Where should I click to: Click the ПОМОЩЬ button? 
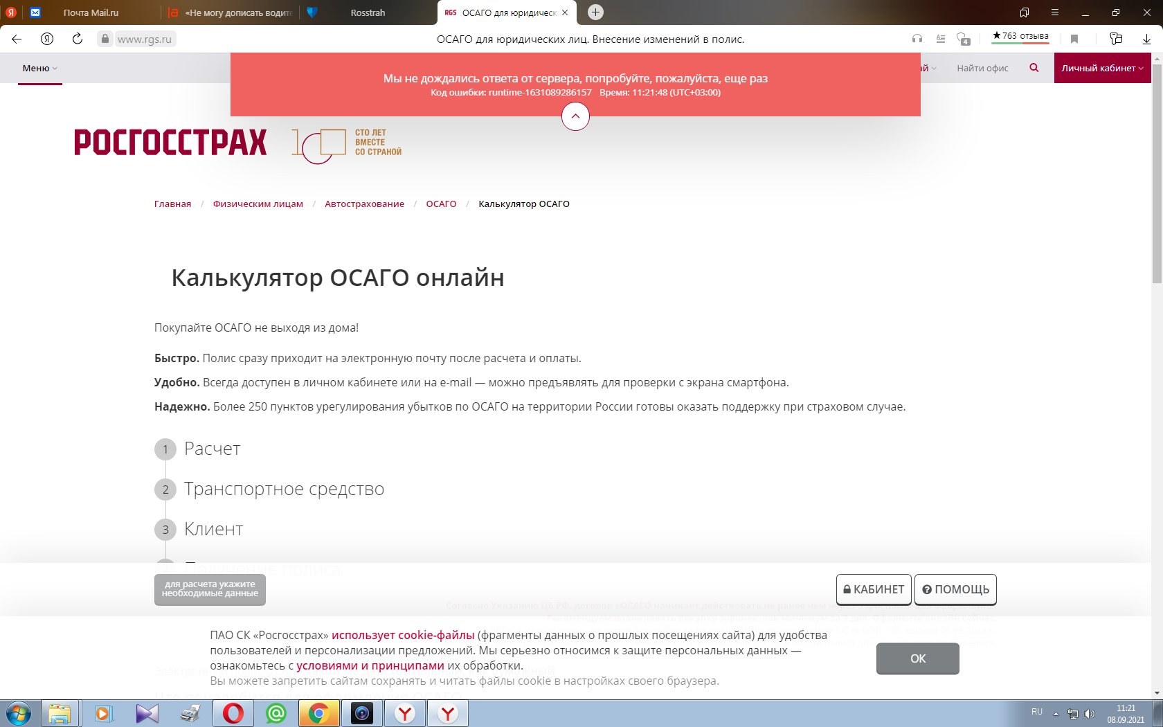[955, 589]
